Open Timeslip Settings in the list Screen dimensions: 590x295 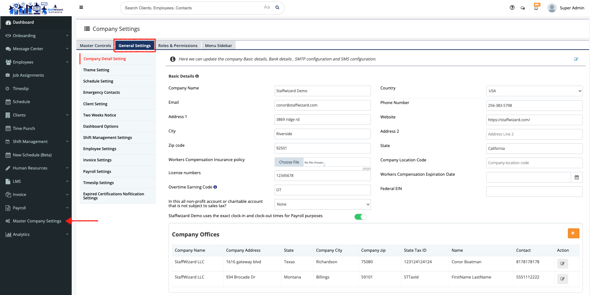(118, 183)
